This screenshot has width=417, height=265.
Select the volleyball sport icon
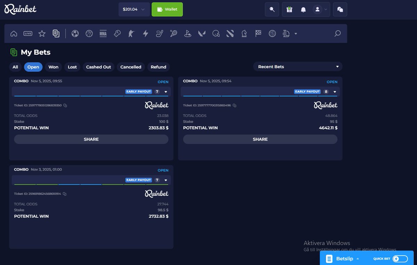[x=272, y=34]
